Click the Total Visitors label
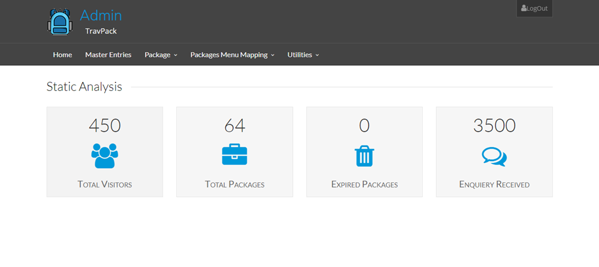This screenshot has width=599, height=267. tap(105, 184)
